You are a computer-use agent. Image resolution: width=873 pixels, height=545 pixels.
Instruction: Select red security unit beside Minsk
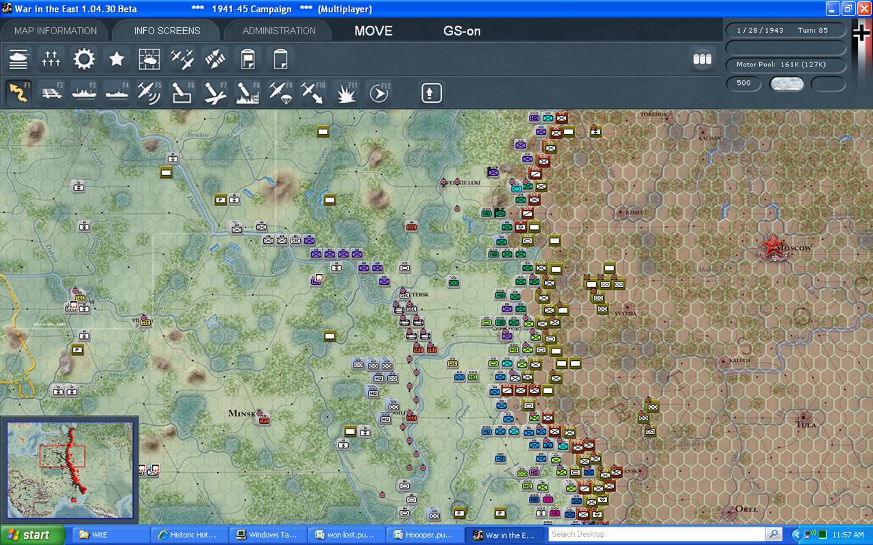pyautogui.click(x=263, y=420)
